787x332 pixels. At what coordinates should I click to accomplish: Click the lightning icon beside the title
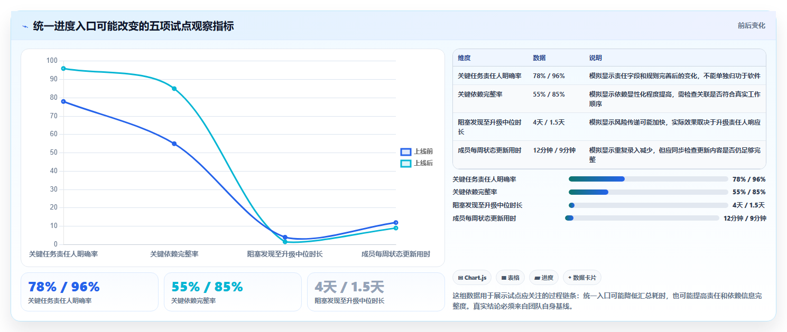tap(25, 26)
